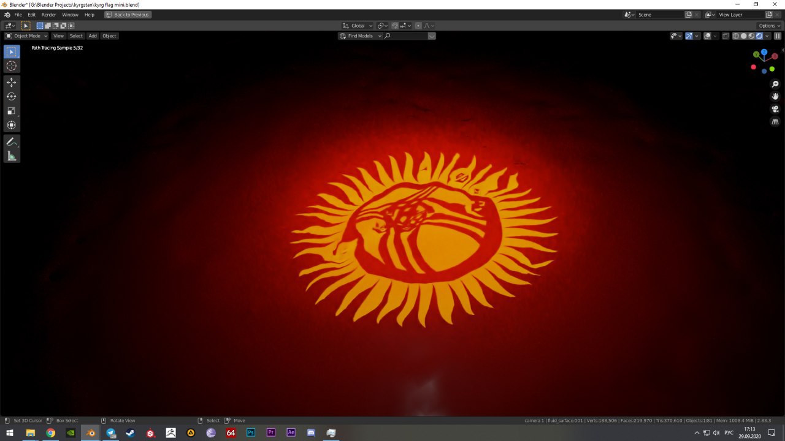Screen dimensions: 785x441
Task: Set selection mode to invert
Action: tap(63, 26)
